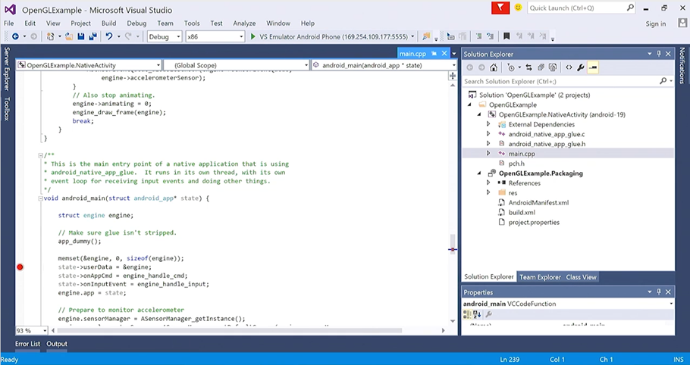Viewport: 690px width, 365px height.
Task: Click the Navigate Backward toolbar arrow
Action: tap(15, 36)
